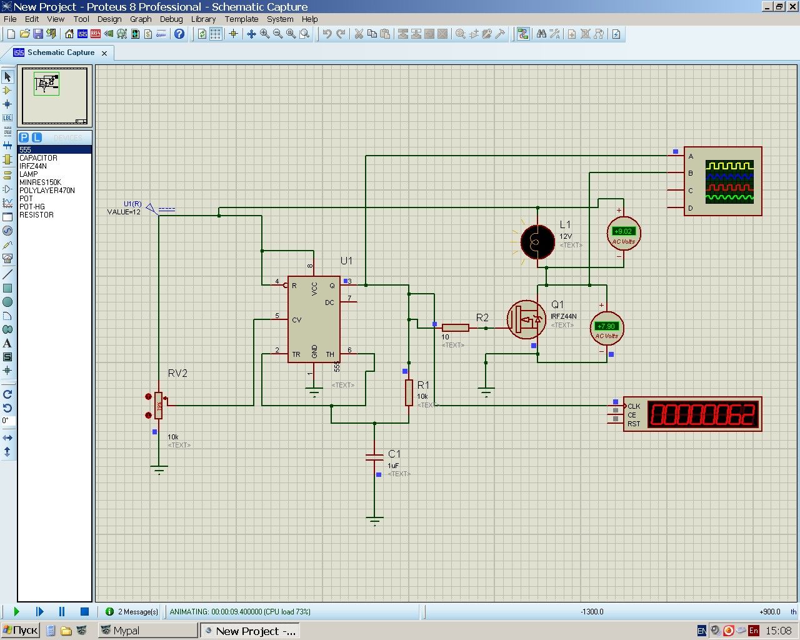Open the ARES PCB Layout icon

coord(96,34)
